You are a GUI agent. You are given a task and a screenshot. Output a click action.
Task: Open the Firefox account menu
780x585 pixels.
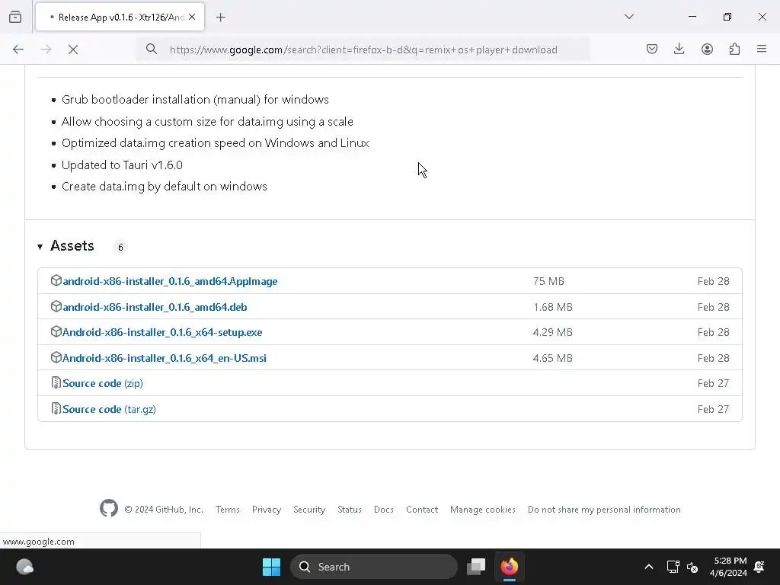pos(707,49)
